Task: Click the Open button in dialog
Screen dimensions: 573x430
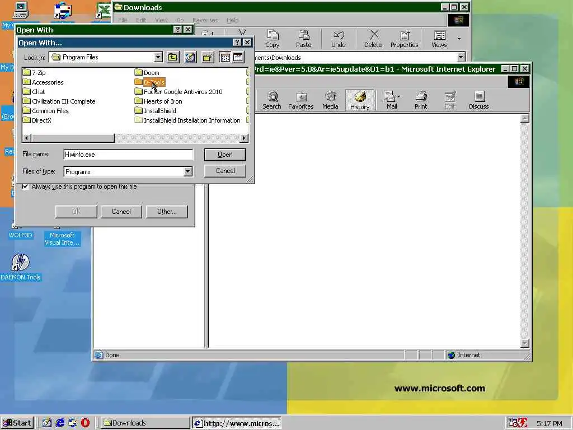Action: click(x=225, y=155)
